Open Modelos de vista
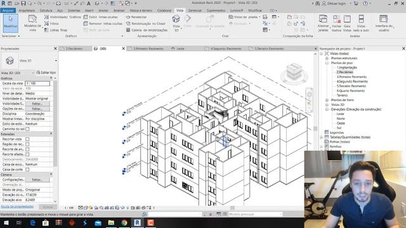The image size is (406, 228). 32,23
